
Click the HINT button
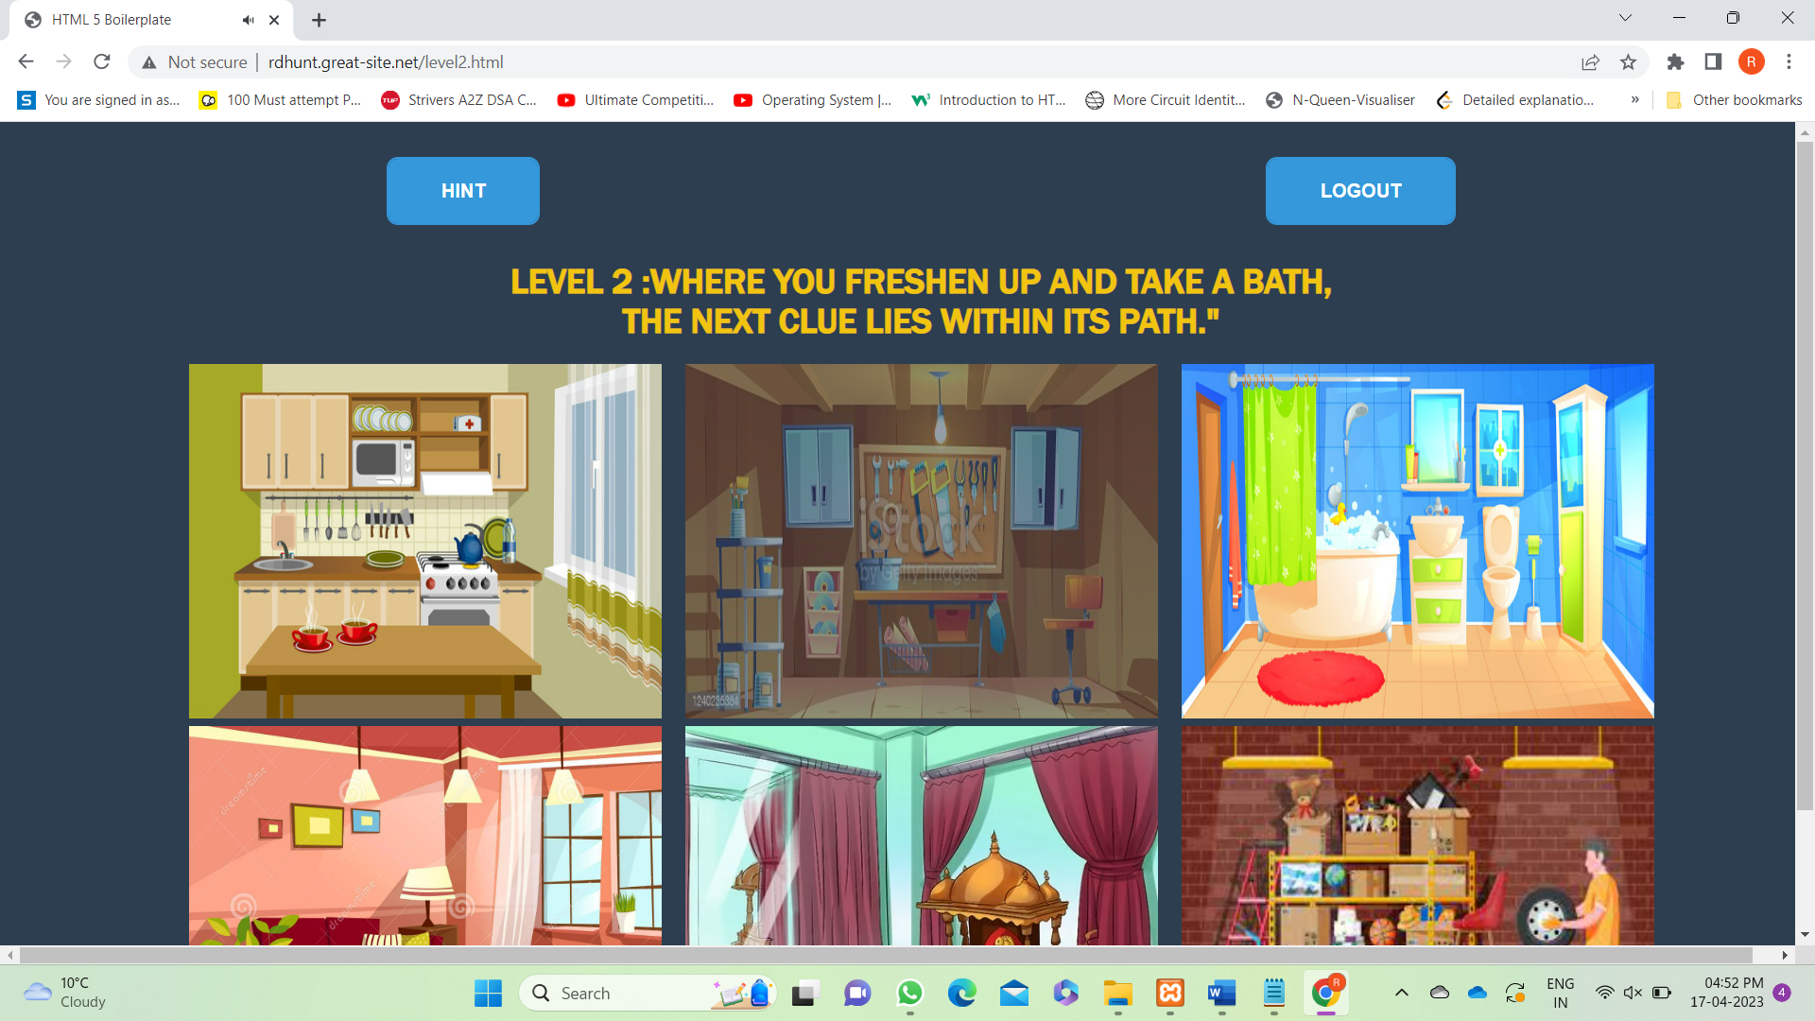coord(462,191)
